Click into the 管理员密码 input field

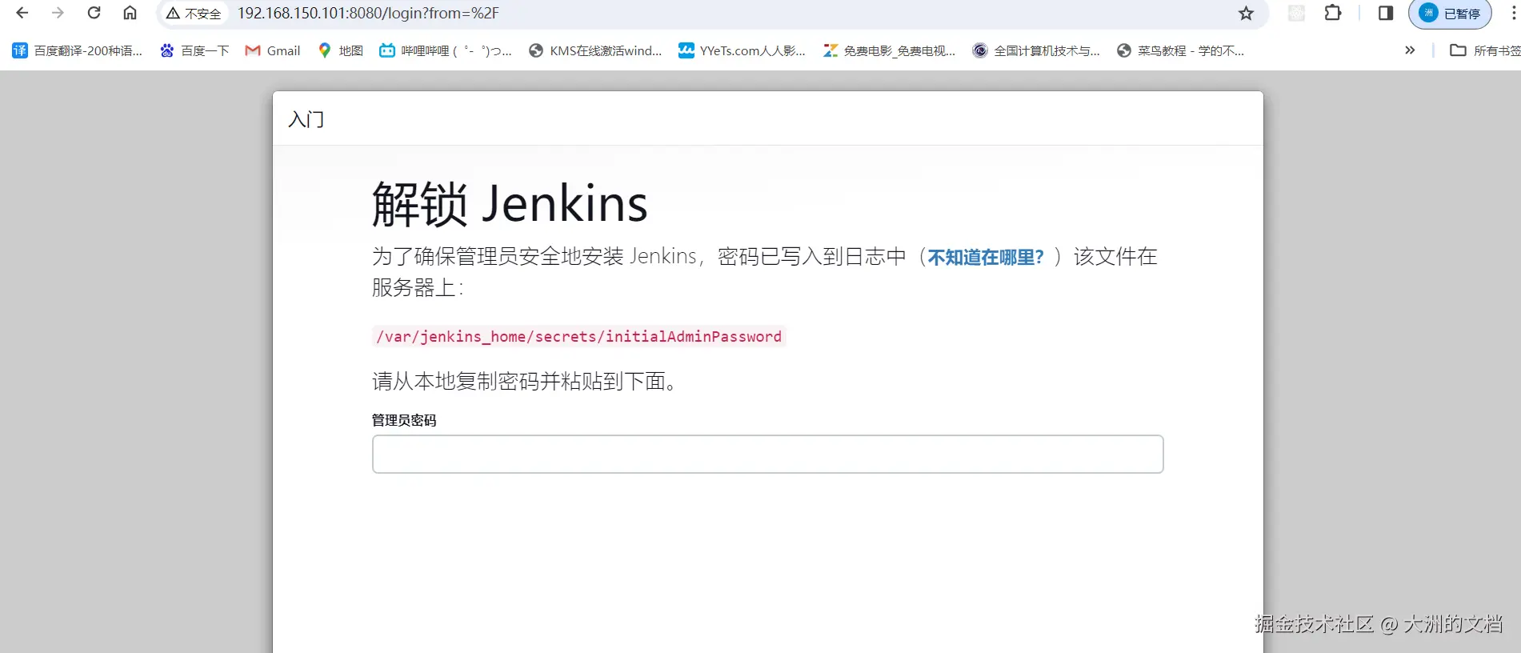767,454
